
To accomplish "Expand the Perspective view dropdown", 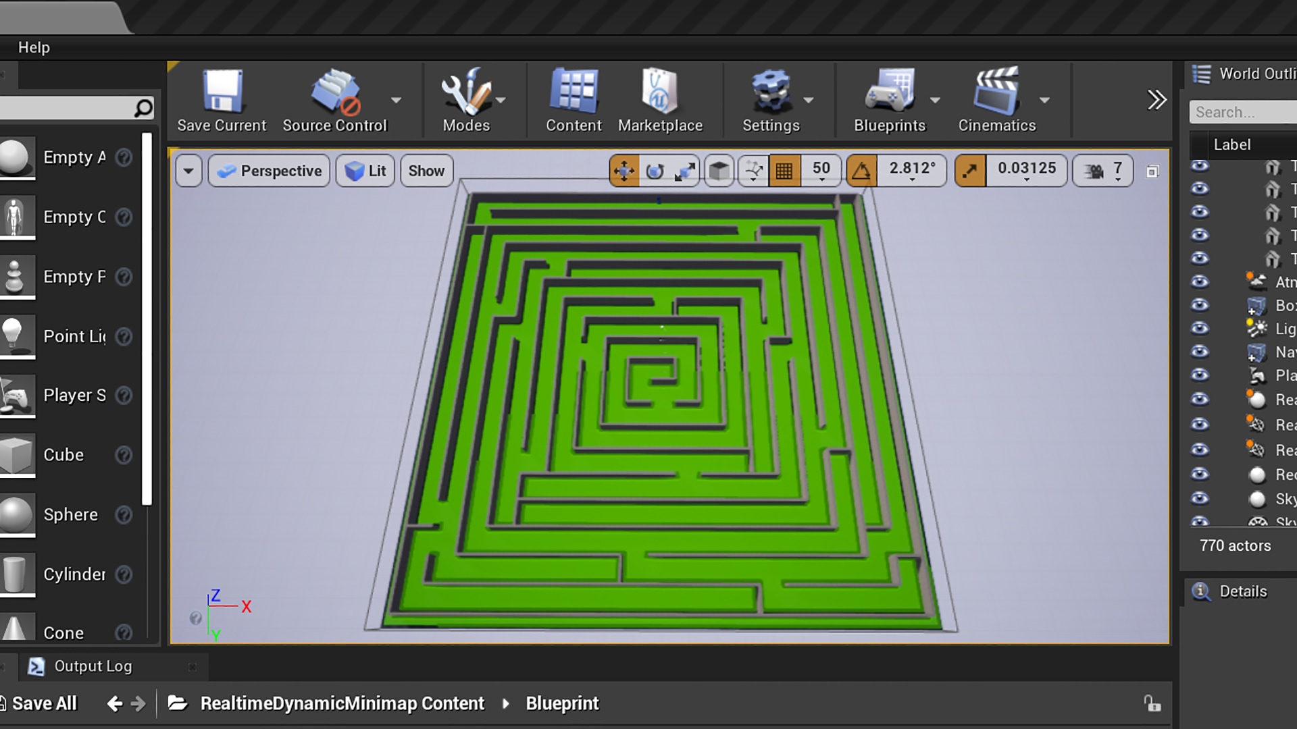I will 268,171.
